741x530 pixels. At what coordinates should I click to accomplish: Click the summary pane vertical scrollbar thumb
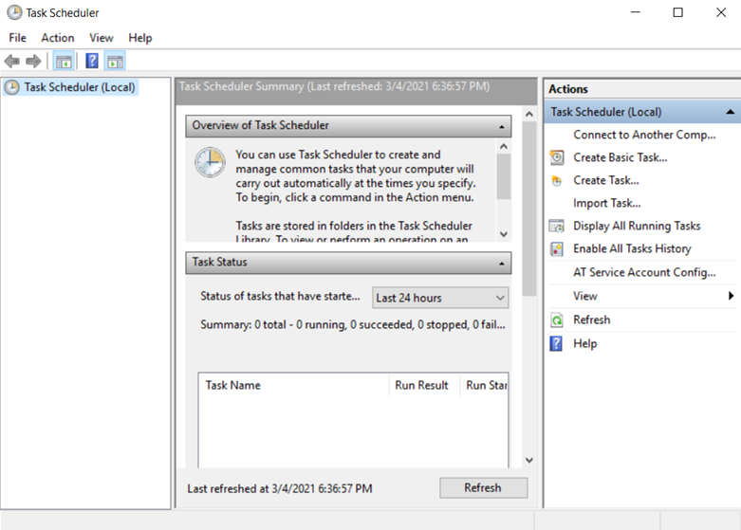point(529,209)
